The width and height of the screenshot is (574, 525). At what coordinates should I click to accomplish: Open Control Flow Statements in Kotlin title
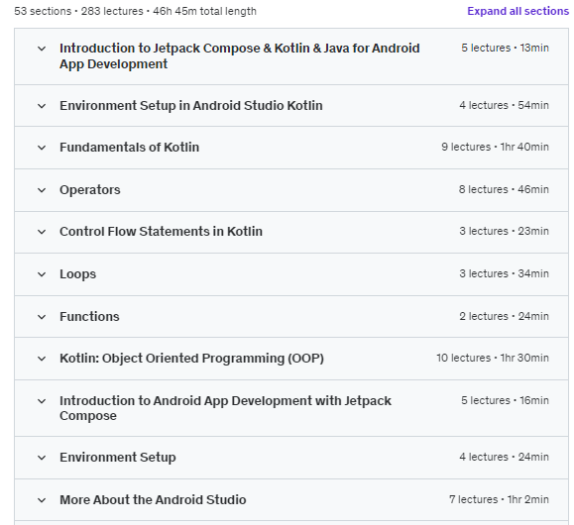tap(161, 231)
